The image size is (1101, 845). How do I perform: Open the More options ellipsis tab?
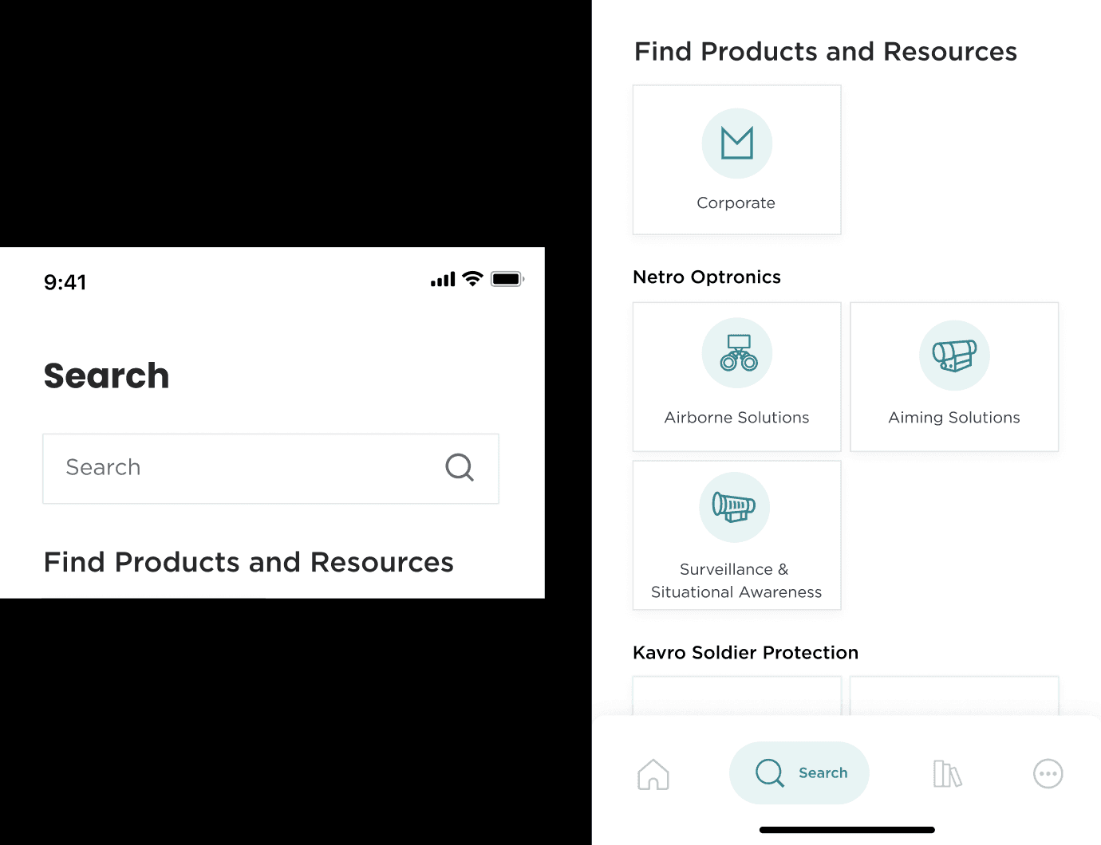1048,773
